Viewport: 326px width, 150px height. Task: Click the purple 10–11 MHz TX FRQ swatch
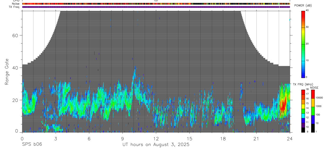coord(303,125)
